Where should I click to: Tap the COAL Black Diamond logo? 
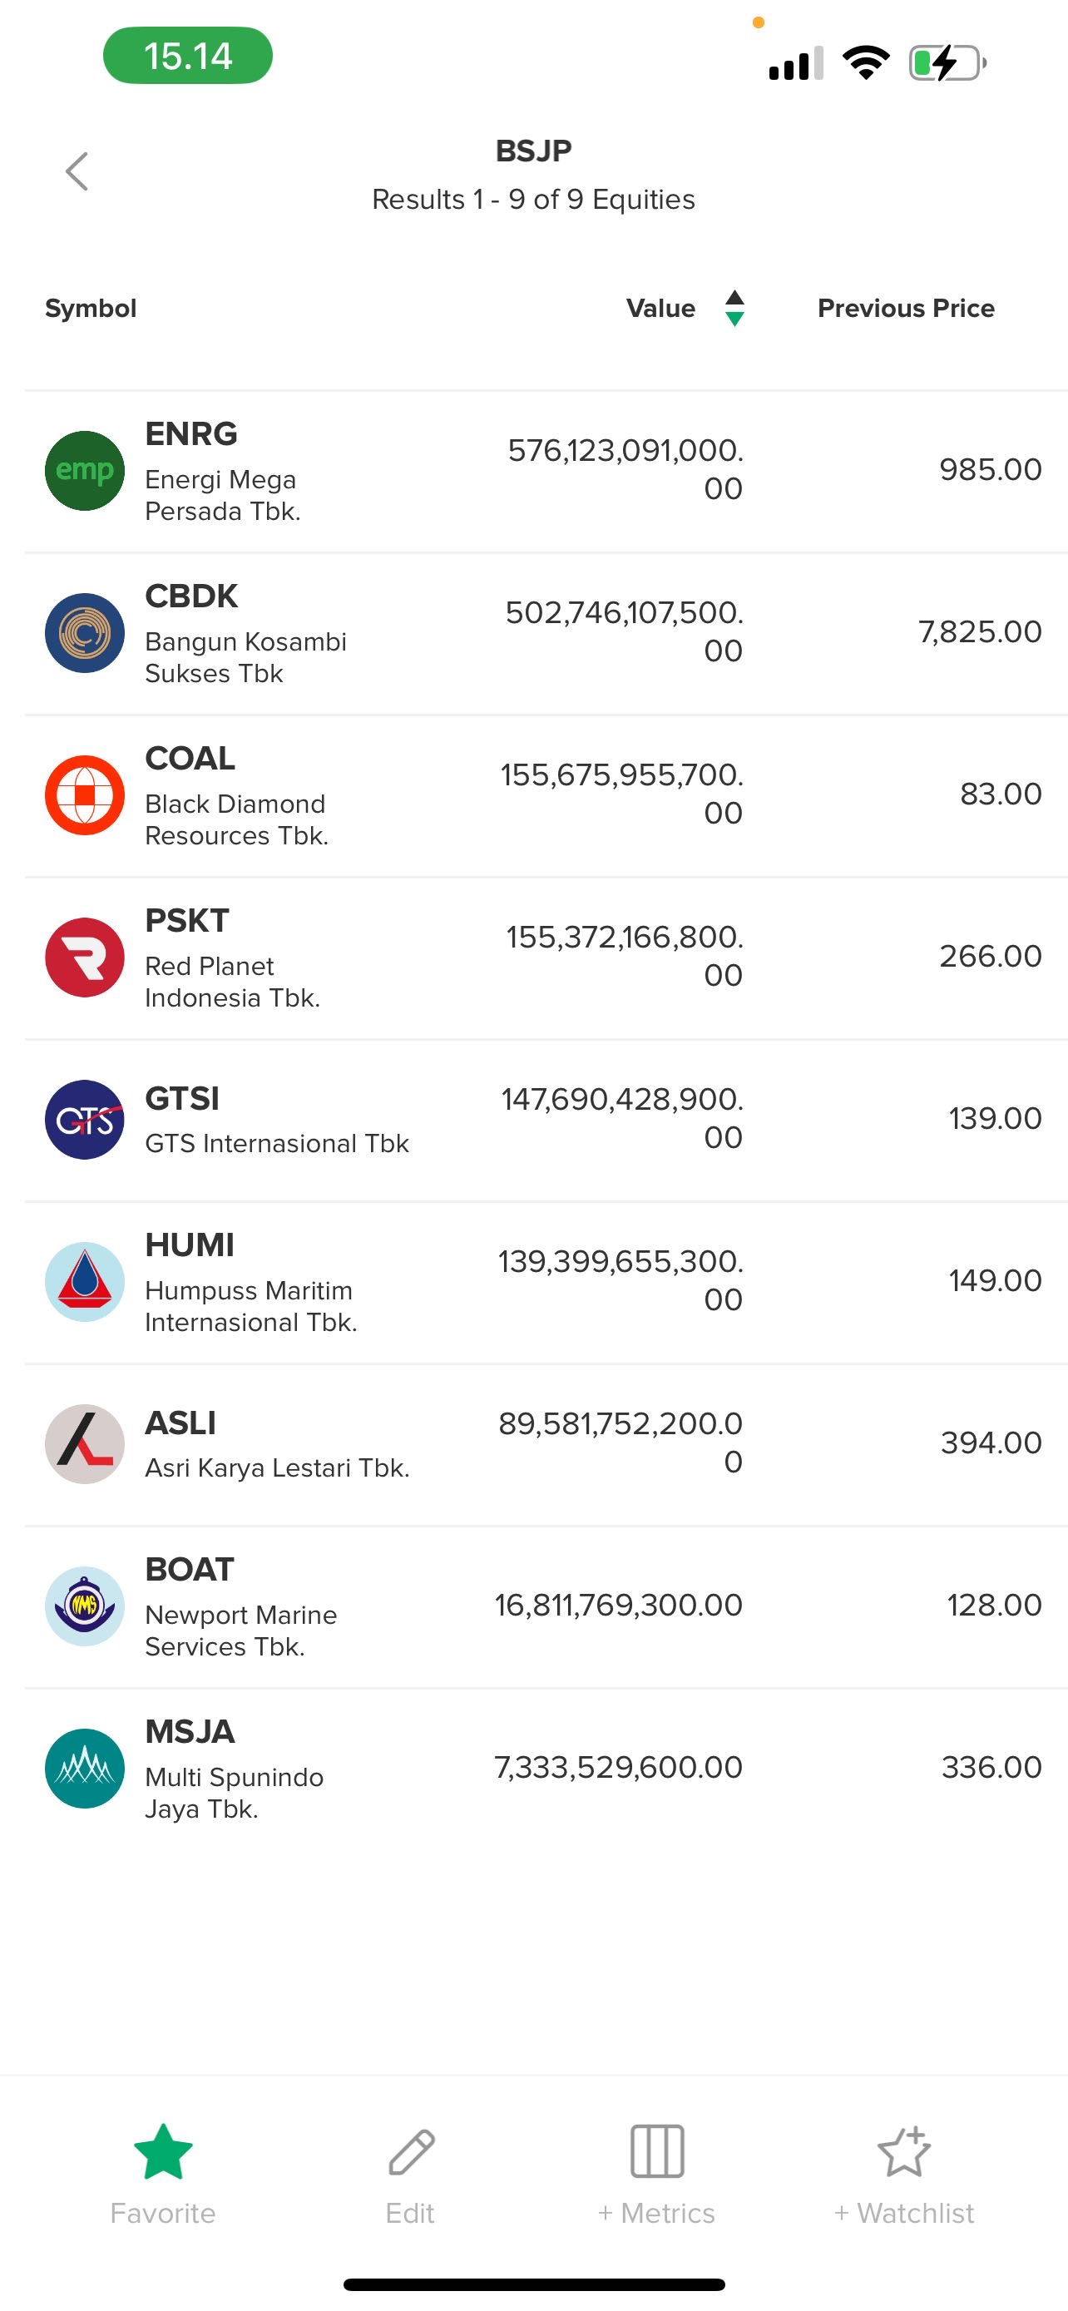(84, 794)
